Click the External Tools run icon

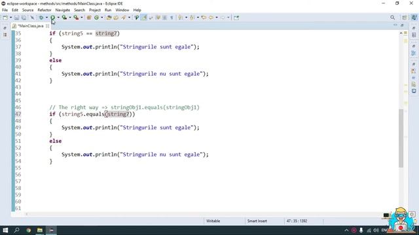(76, 18)
